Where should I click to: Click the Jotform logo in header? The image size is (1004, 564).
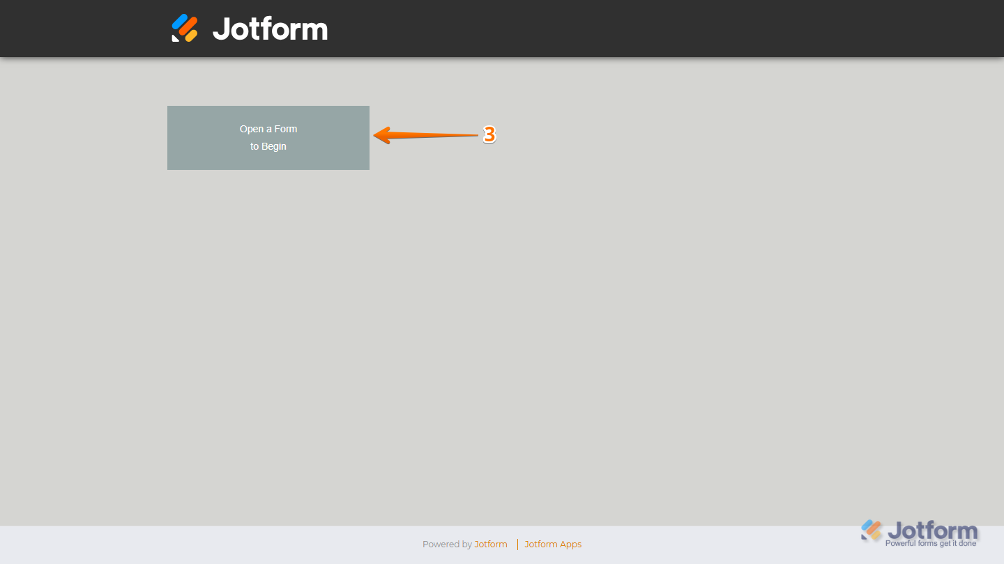click(x=250, y=29)
